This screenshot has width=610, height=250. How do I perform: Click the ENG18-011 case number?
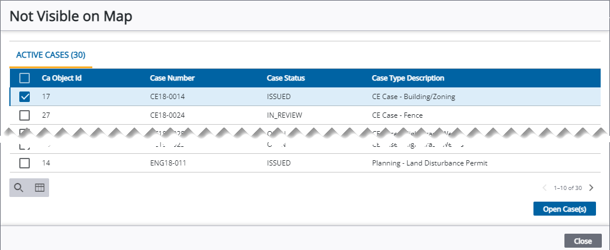pos(168,163)
